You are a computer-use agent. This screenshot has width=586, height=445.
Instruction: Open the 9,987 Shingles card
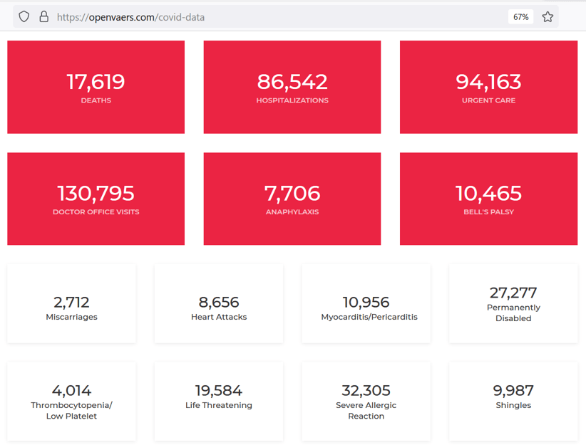pyautogui.click(x=513, y=401)
